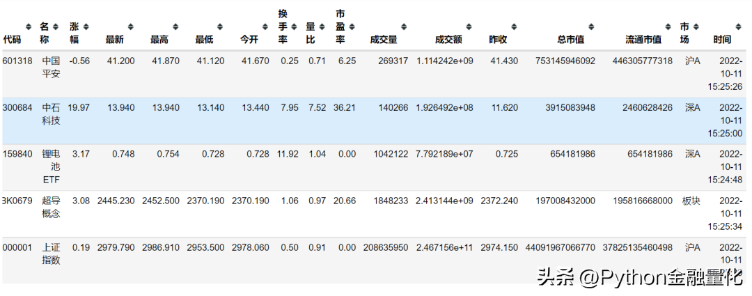Click sort arrows above 成交量 column
752x296 pixels.
point(404,27)
